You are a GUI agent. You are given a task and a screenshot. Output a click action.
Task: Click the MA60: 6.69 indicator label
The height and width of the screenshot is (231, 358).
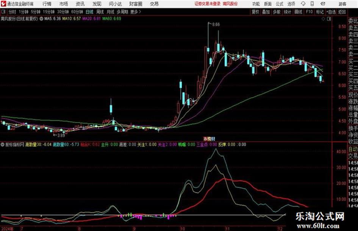112,19
